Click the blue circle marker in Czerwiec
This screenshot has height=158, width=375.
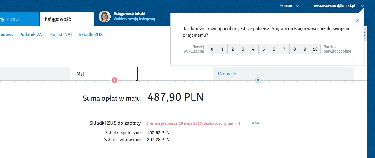(258, 80)
